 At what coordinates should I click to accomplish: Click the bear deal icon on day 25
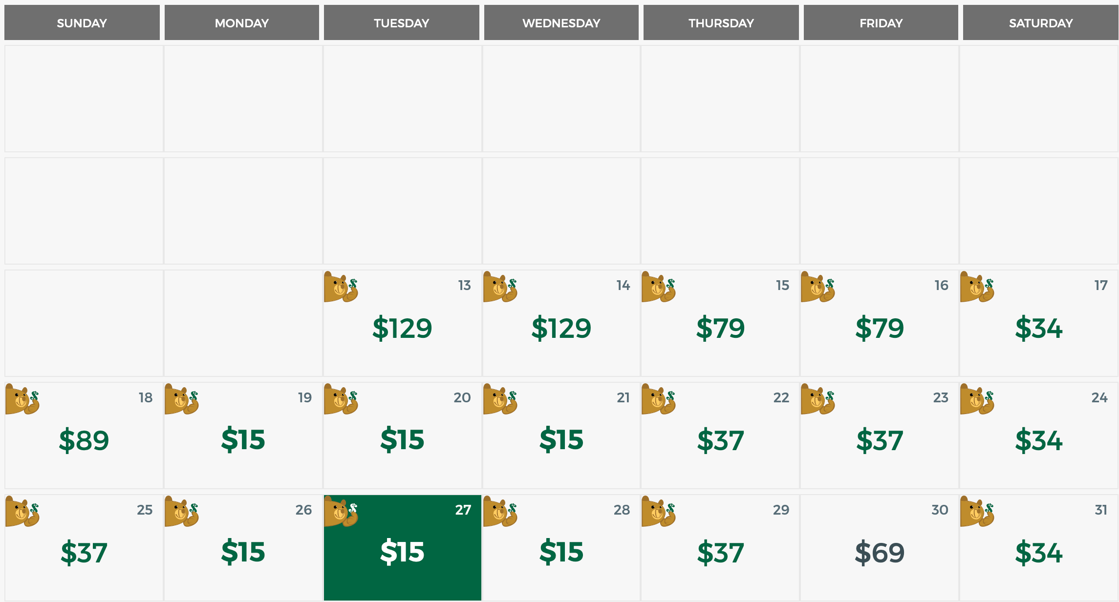point(22,512)
